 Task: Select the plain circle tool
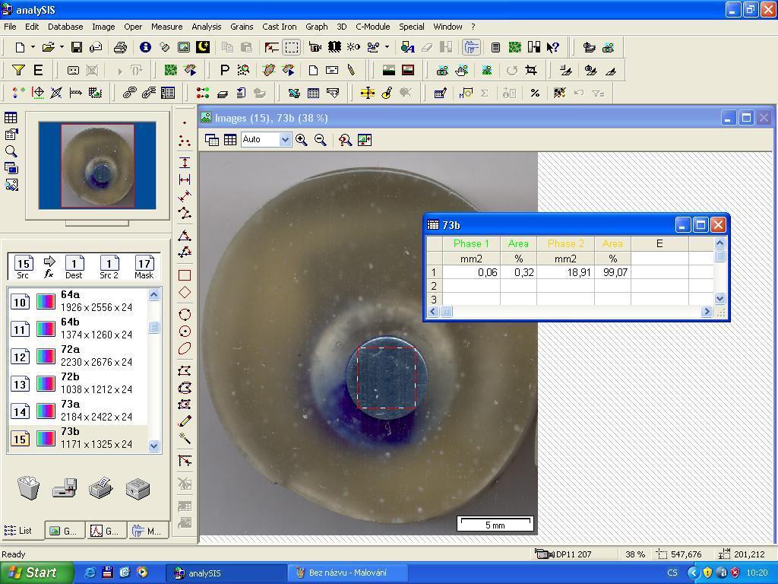pos(185,314)
